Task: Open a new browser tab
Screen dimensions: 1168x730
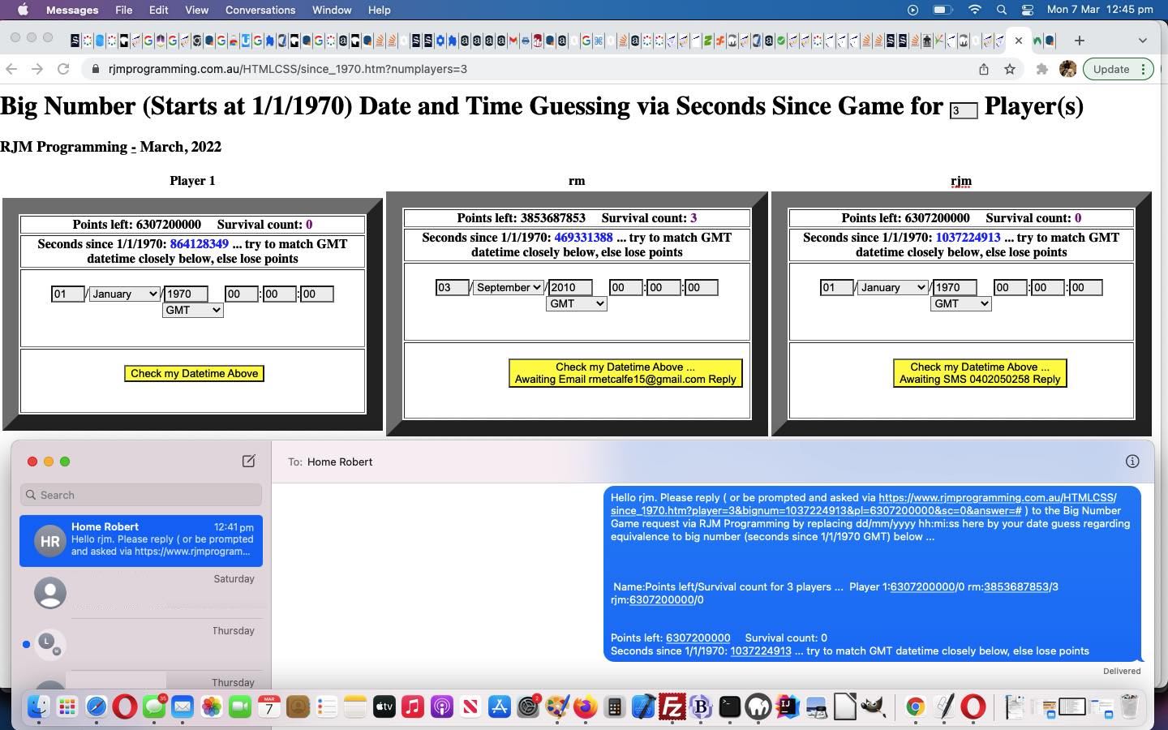Action: pyautogui.click(x=1079, y=41)
